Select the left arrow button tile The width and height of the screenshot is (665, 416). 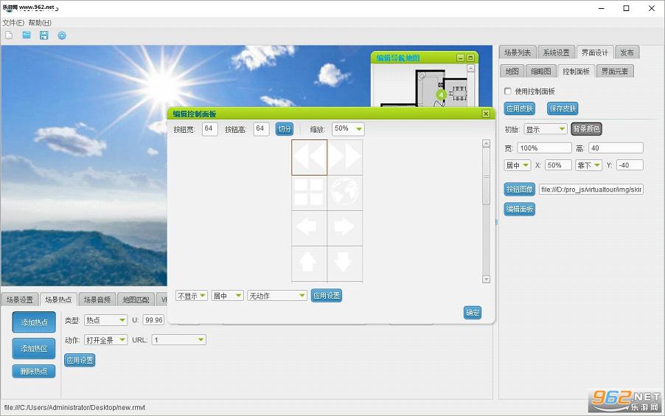click(309, 228)
